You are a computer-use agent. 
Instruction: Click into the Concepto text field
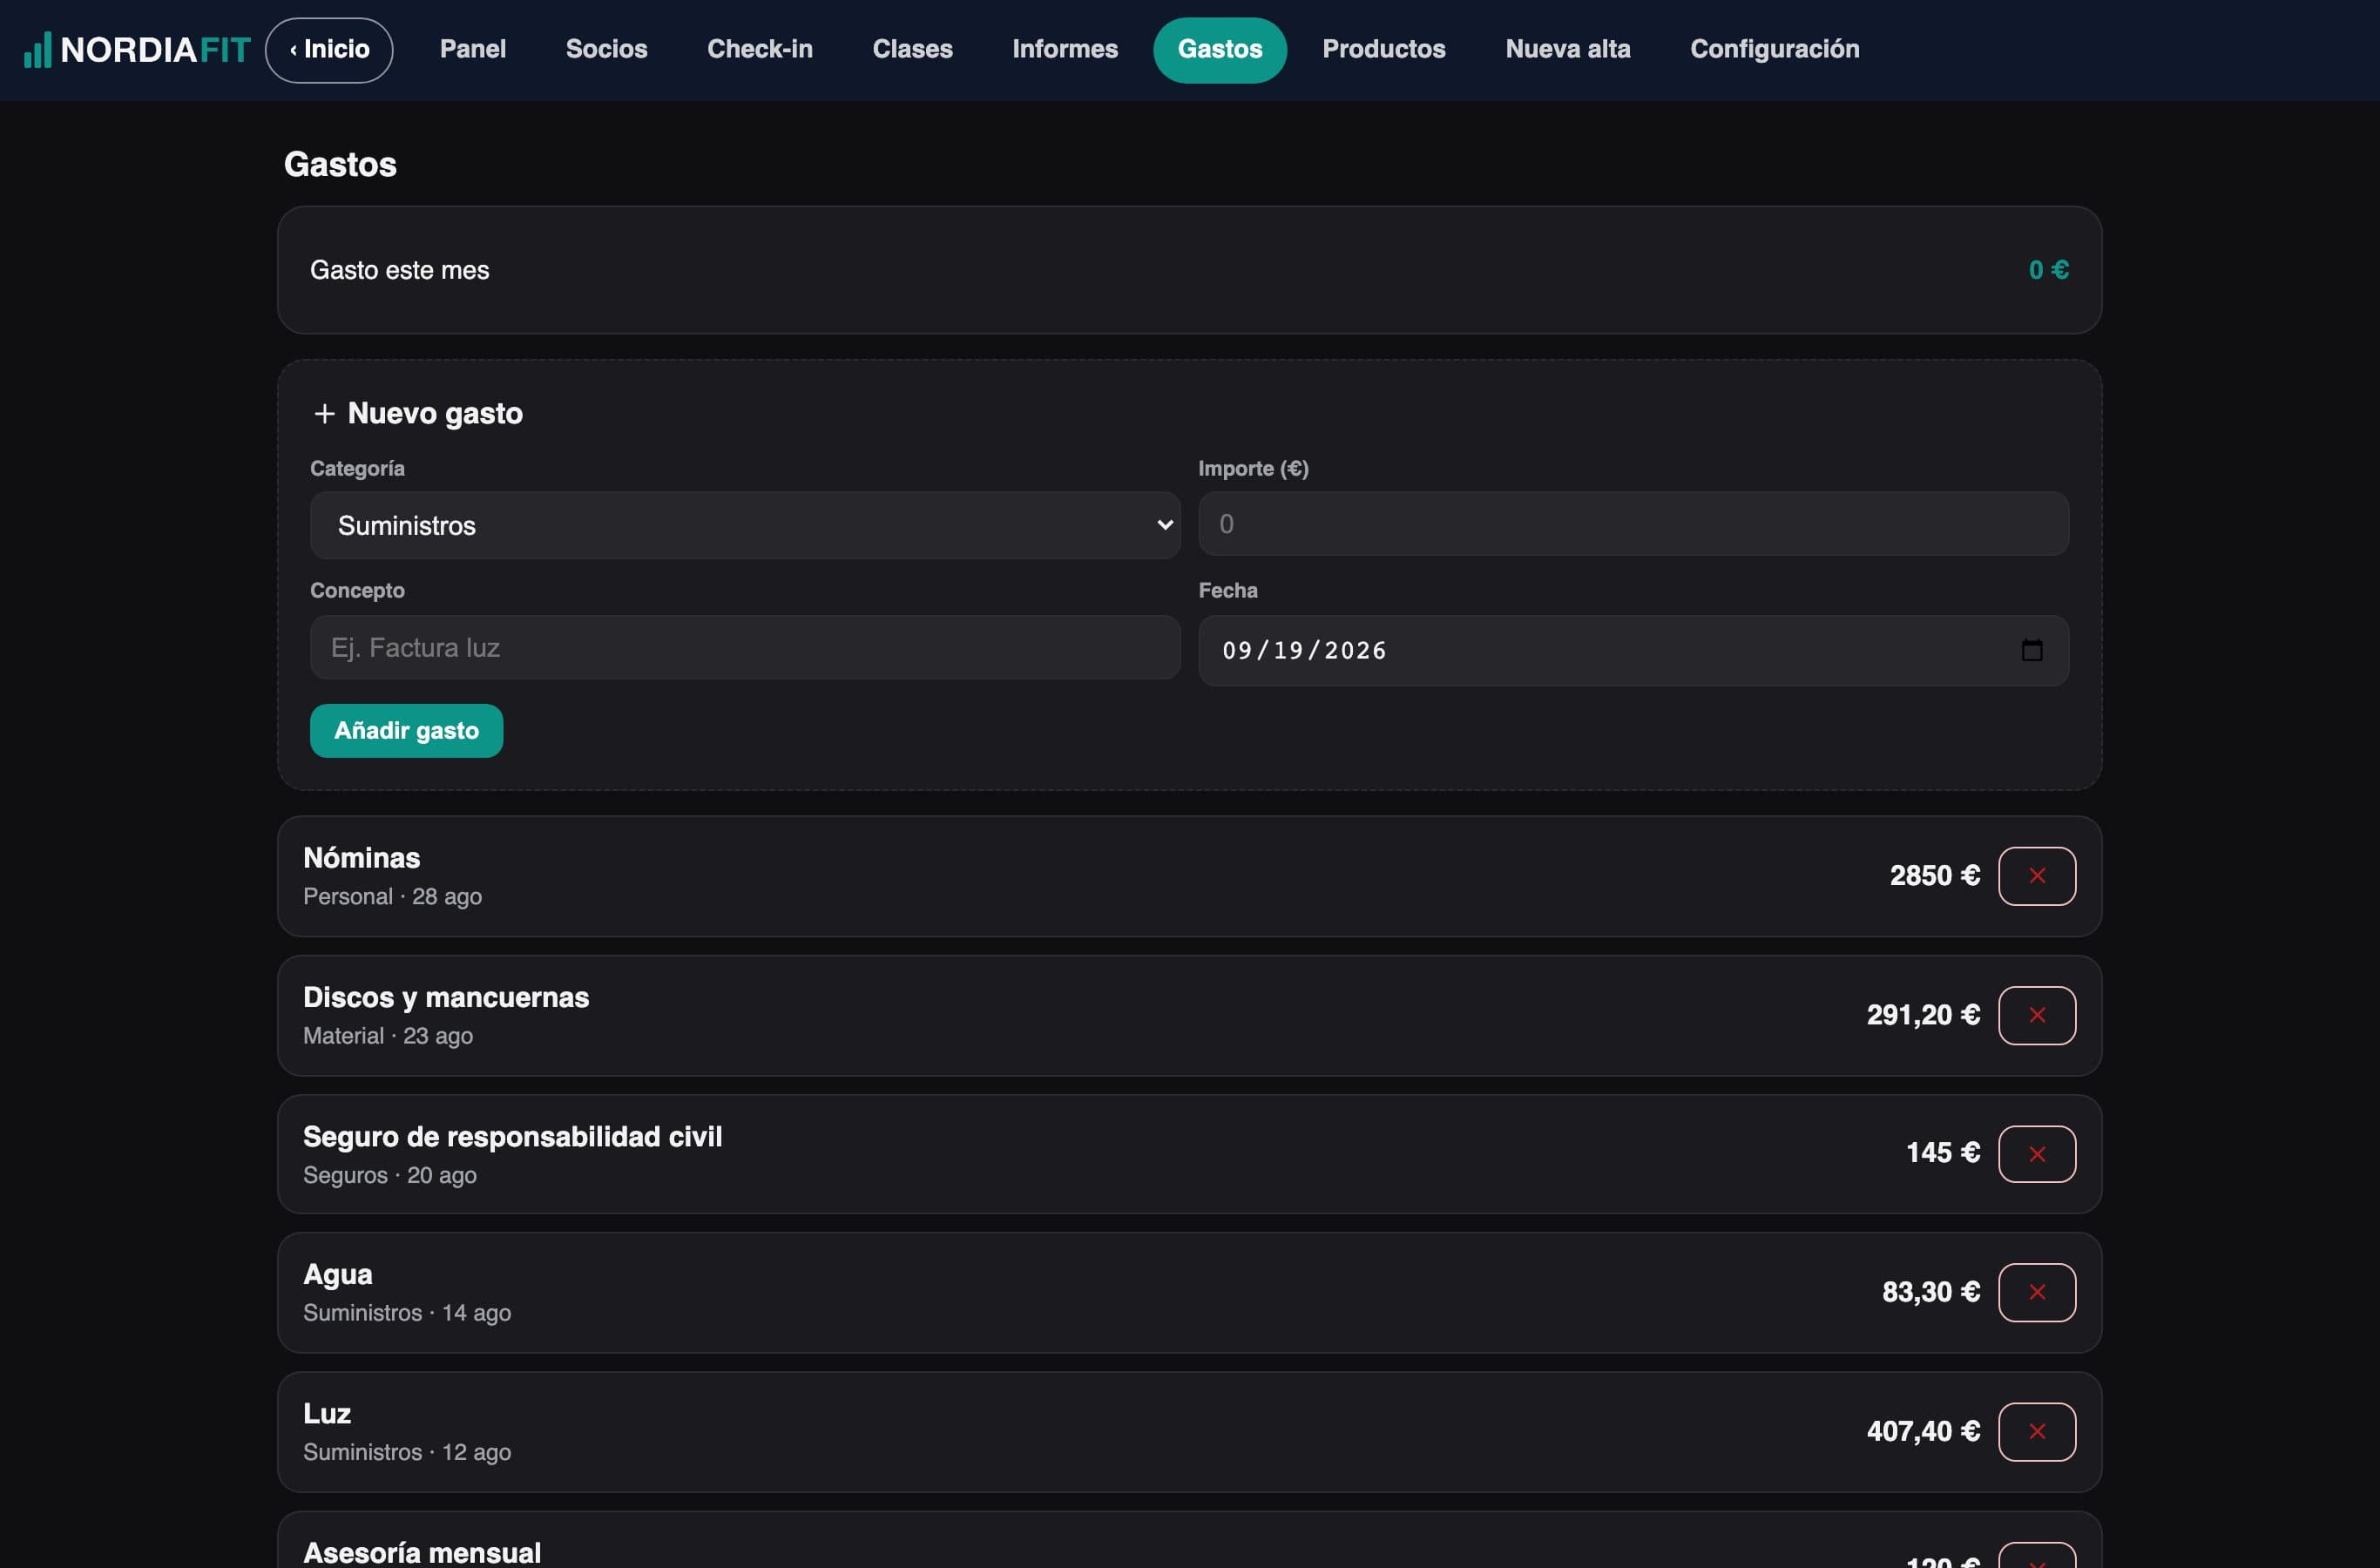[745, 647]
